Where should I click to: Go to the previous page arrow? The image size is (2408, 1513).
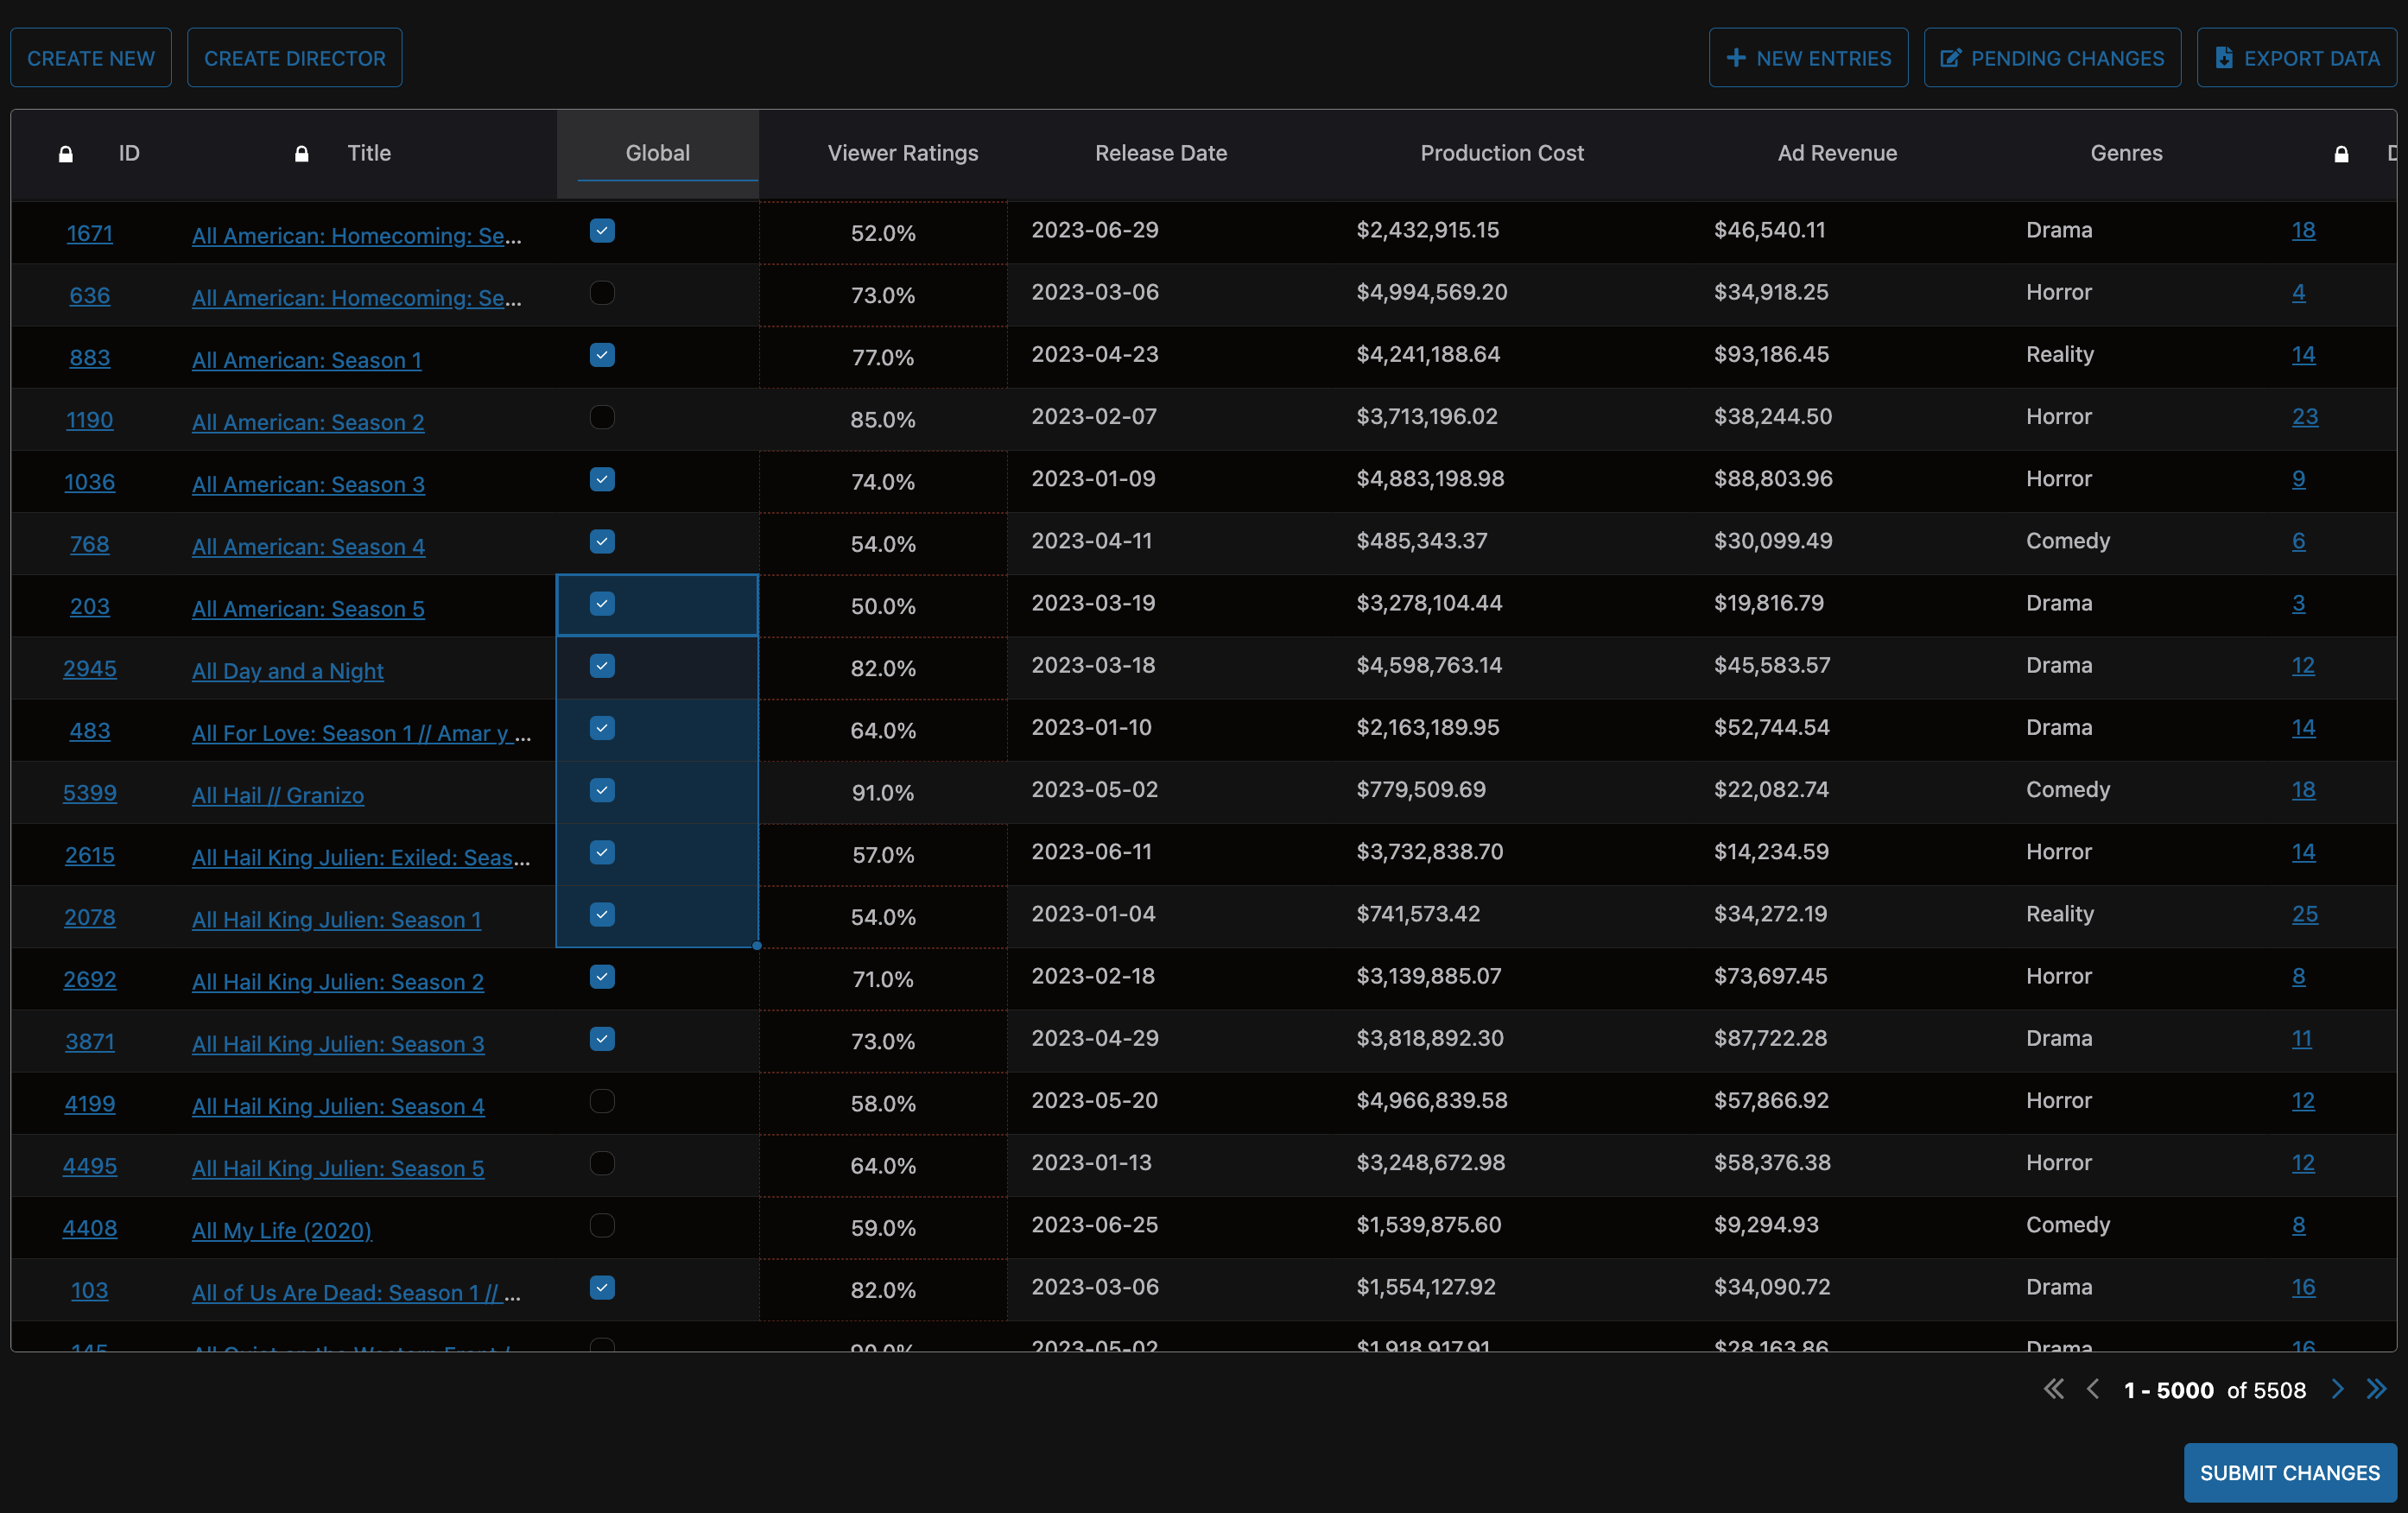[x=2093, y=1389]
